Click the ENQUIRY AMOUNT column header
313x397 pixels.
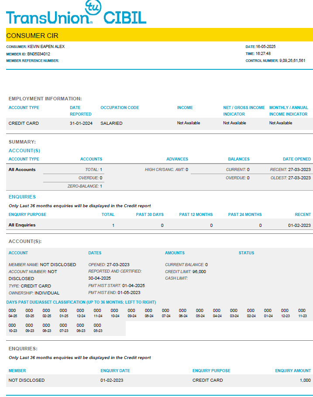coord(293,371)
